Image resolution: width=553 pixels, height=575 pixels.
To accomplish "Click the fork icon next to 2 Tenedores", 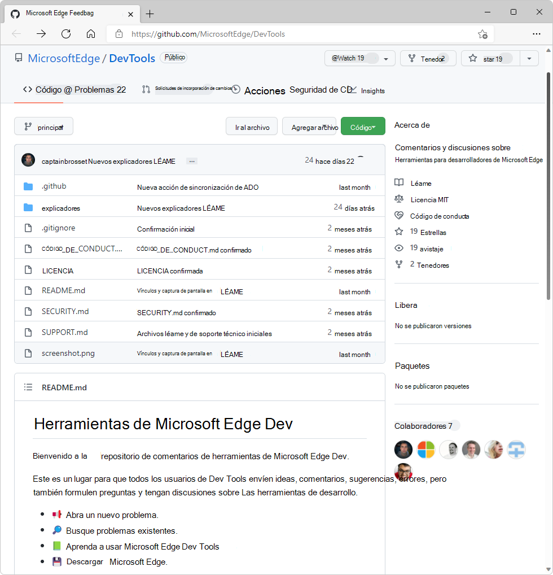I will [x=399, y=264].
